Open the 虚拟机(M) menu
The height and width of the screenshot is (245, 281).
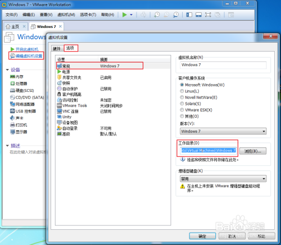pos(66,15)
